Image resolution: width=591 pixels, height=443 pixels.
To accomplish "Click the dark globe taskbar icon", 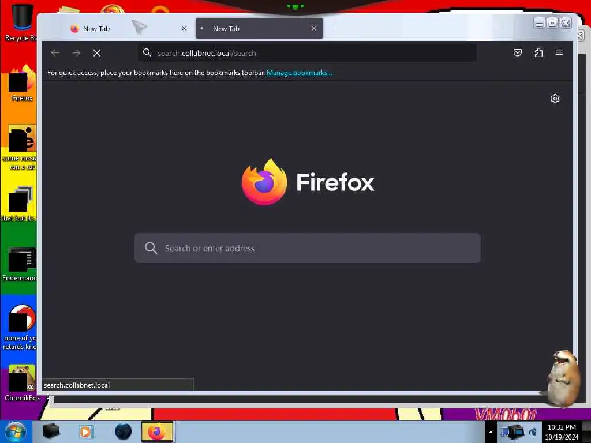I will click(123, 431).
